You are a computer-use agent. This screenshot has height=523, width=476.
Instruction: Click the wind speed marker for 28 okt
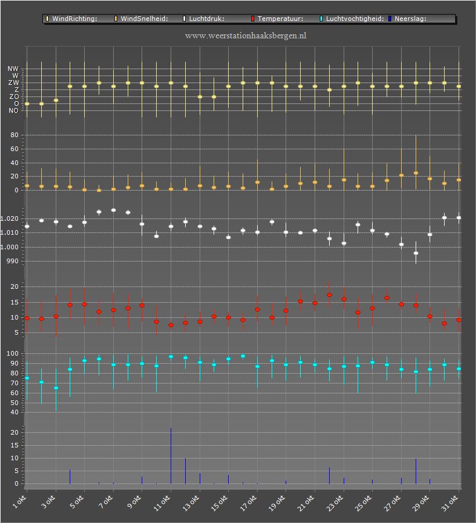[x=416, y=173]
